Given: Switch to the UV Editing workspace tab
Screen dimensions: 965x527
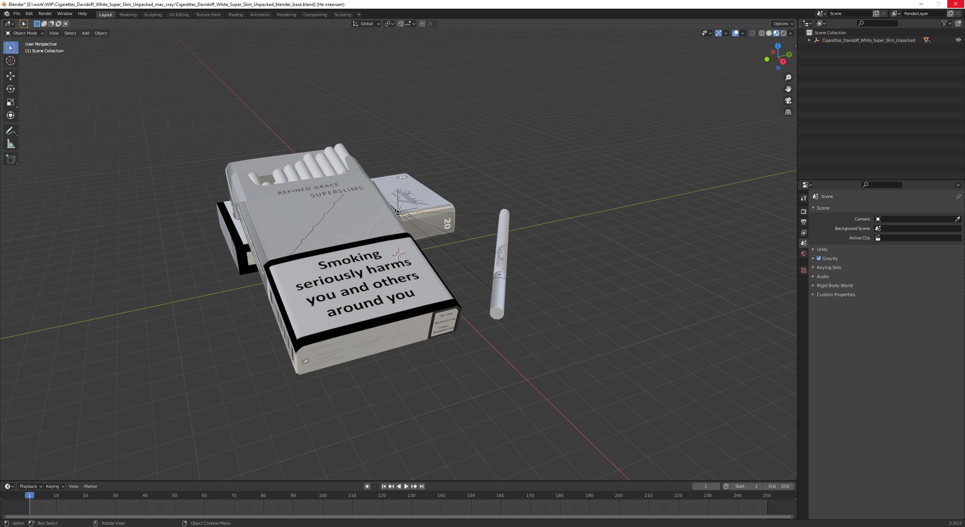Looking at the screenshot, I should pyautogui.click(x=178, y=15).
